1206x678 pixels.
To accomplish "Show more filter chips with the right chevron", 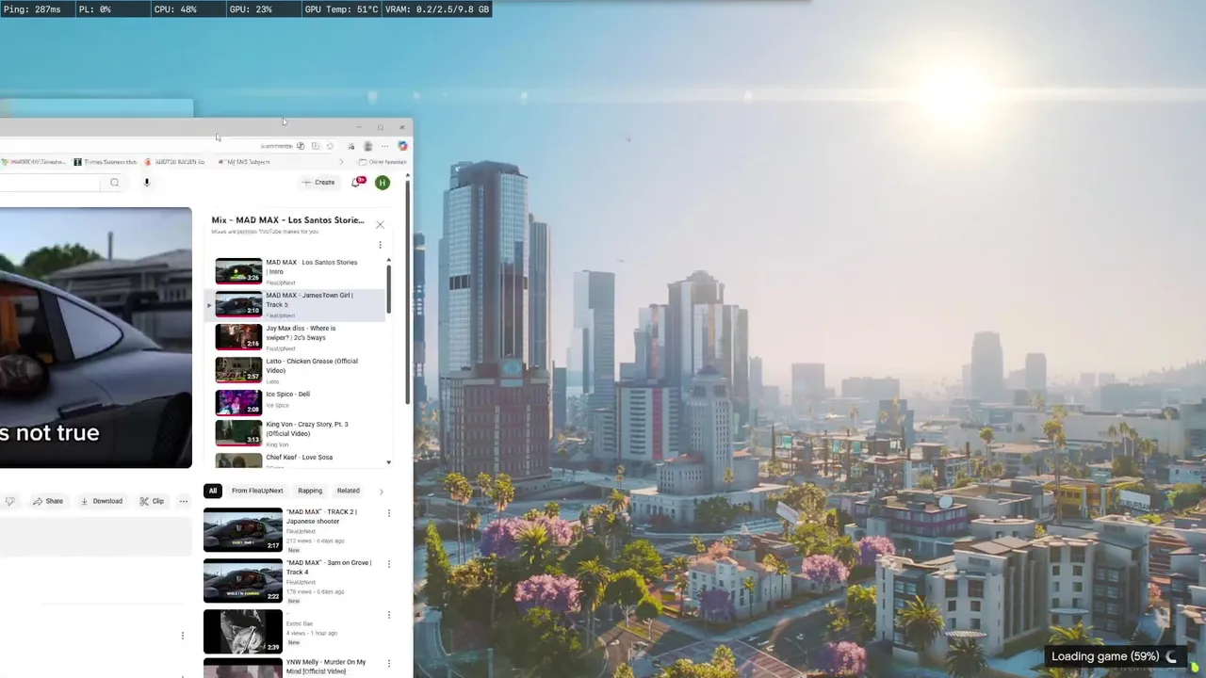I will [x=381, y=491].
